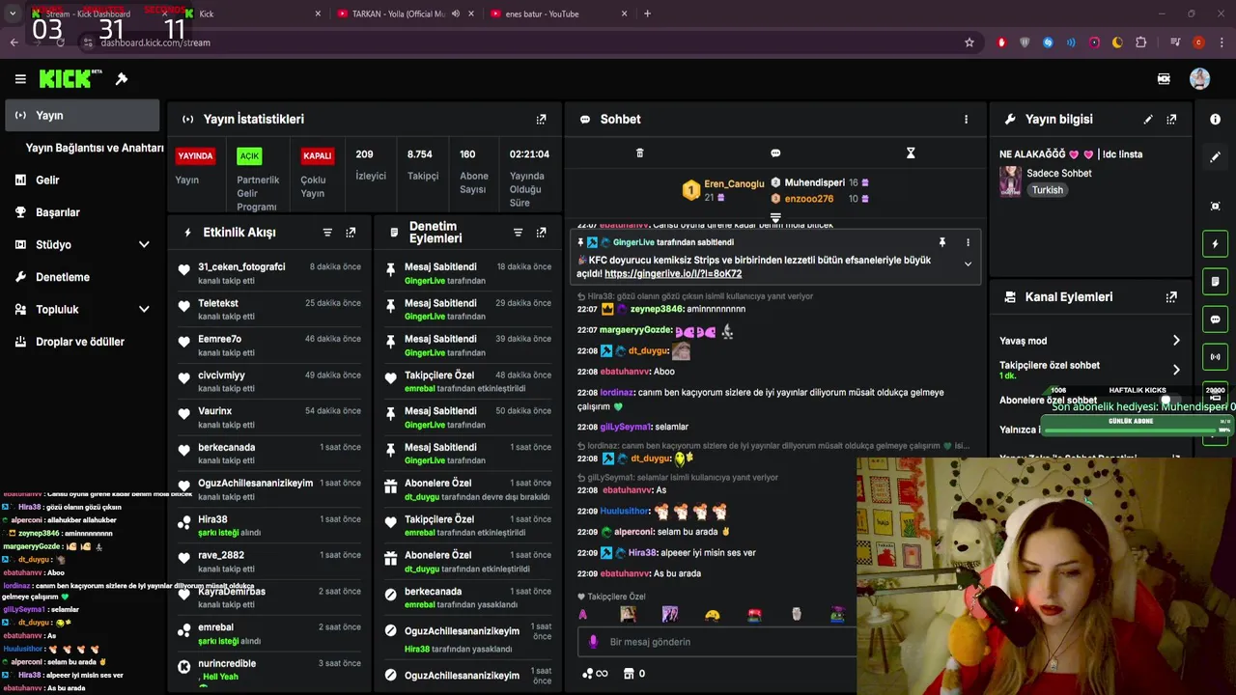Viewport: 1236px width, 695px height.
Task: Open Eren_Canoglu on the gift leaderboard
Action: (734, 183)
